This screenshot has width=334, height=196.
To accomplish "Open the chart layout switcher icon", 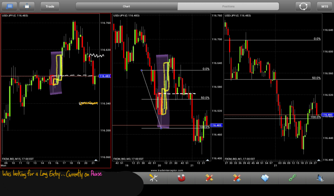I will pos(27,6).
